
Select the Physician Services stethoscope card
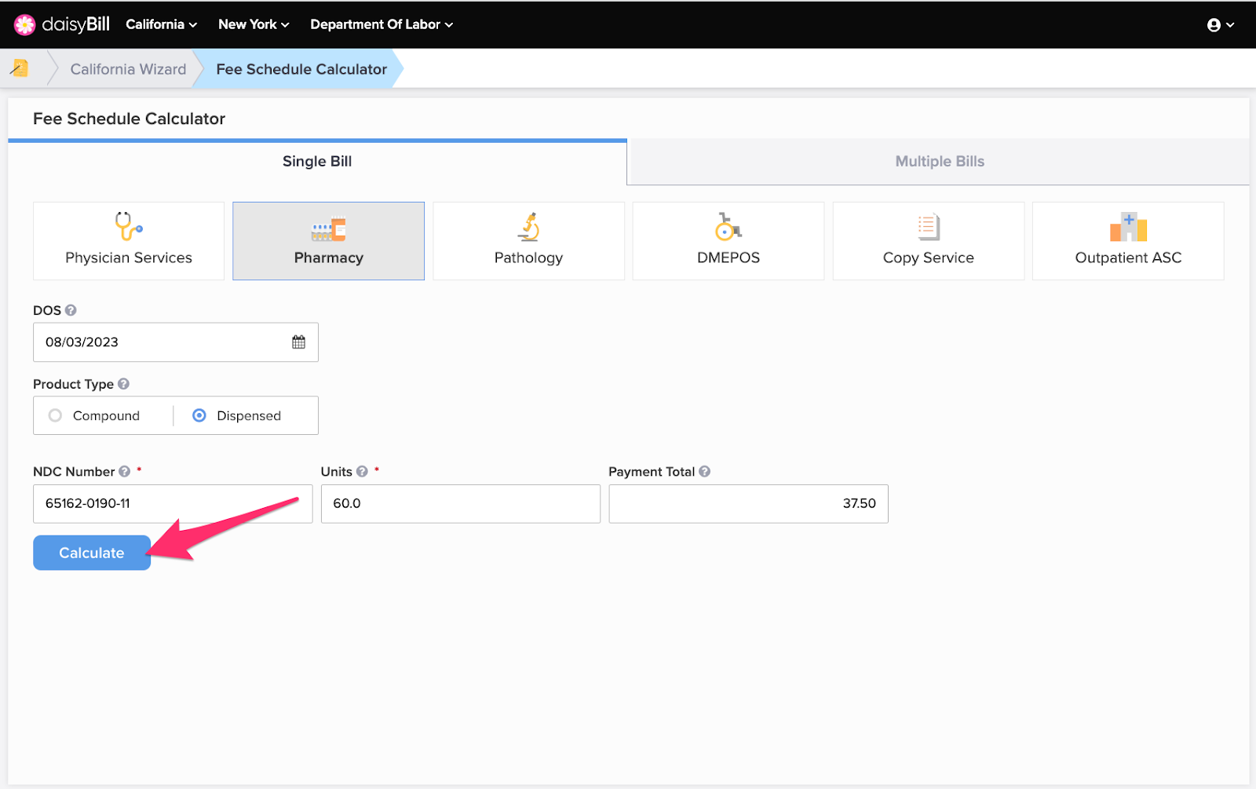(129, 241)
